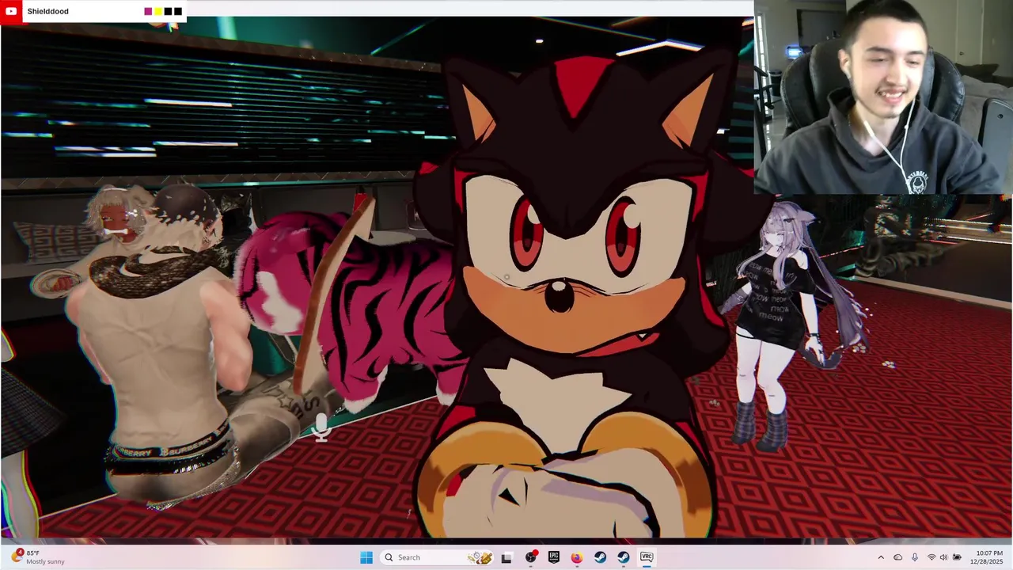The width and height of the screenshot is (1013, 570).
Task: Click the microphone in-use tray icon
Action: click(x=915, y=557)
